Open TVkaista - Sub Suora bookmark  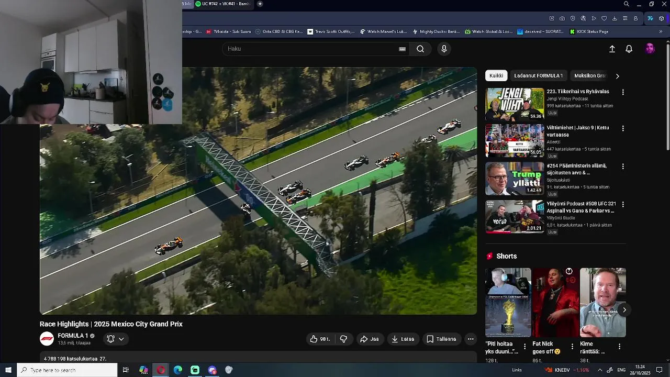point(228,31)
